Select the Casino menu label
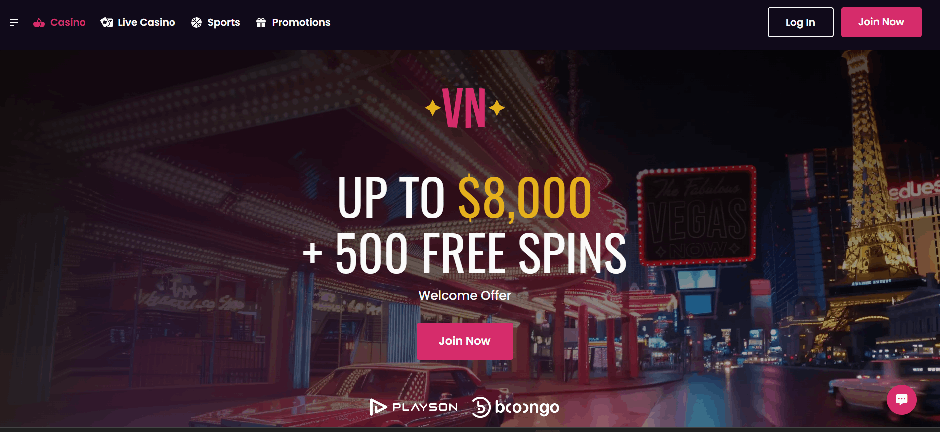The image size is (940, 432). [68, 22]
